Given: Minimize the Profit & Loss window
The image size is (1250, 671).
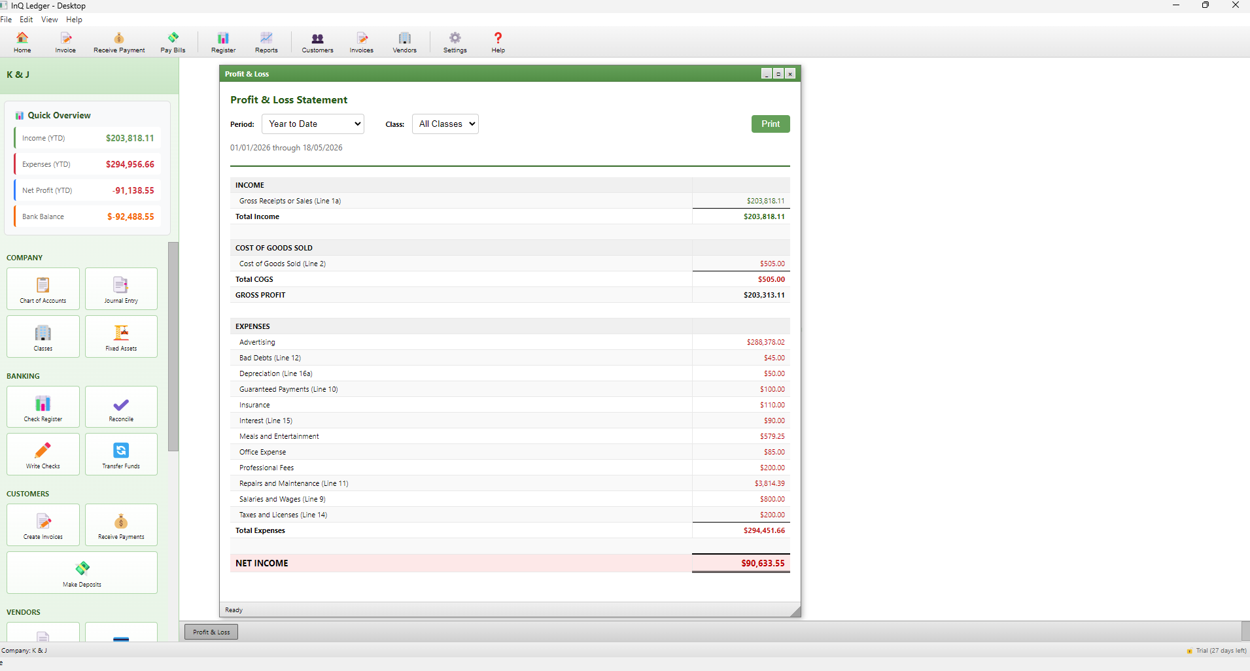Looking at the screenshot, I should point(767,74).
